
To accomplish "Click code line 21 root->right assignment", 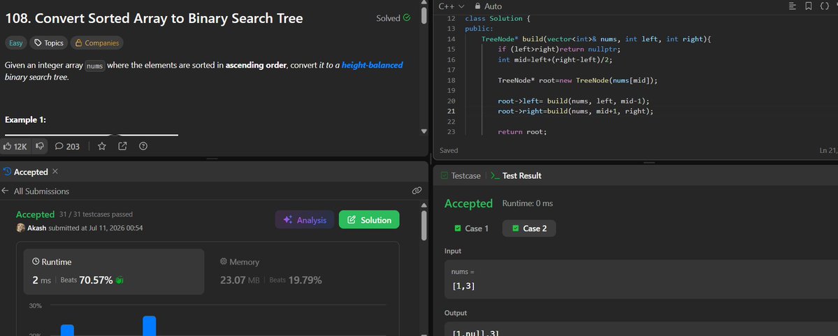I will tap(576, 111).
